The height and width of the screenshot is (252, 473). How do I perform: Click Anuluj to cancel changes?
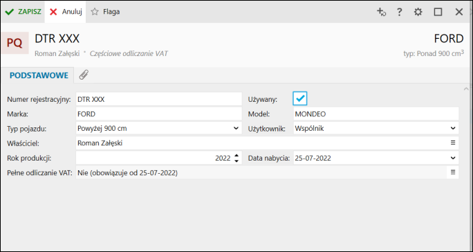click(66, 12)
